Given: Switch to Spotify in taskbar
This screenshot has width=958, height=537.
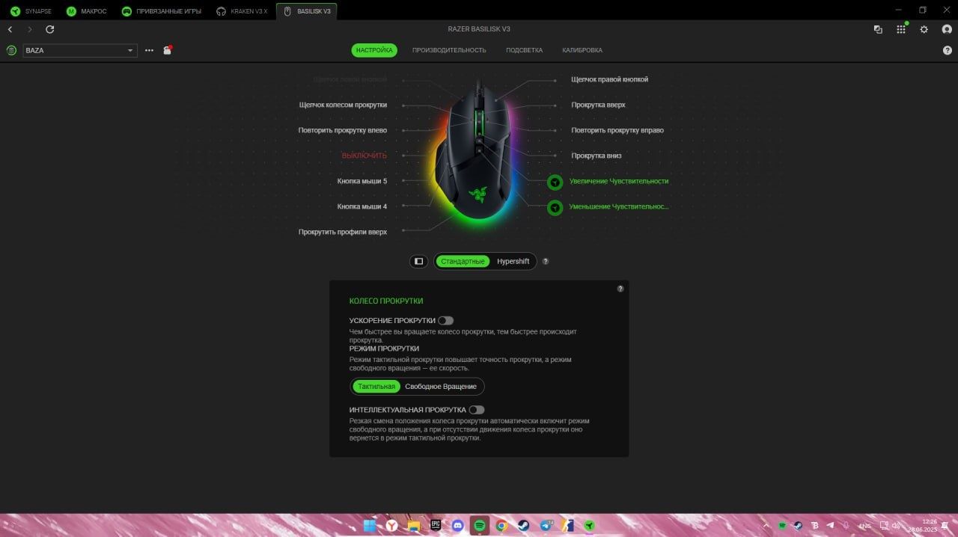Looking at the screenshot, I should 480,526.
